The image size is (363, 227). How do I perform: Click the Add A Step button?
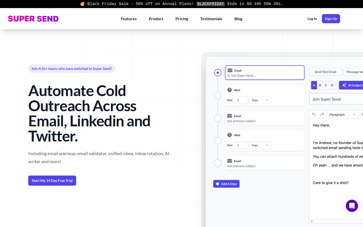226,184
